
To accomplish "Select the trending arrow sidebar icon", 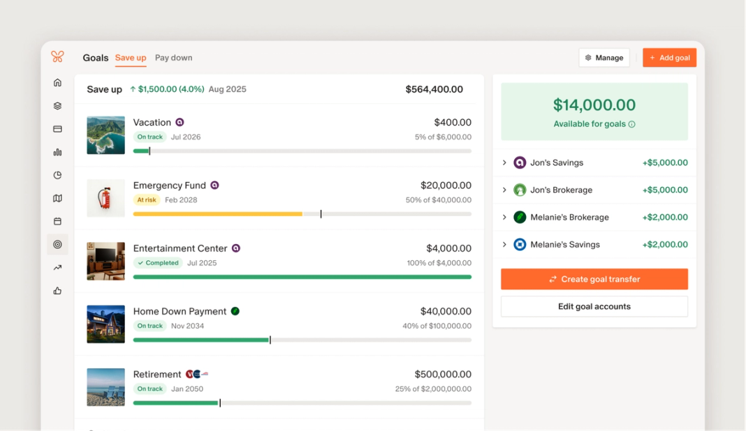I will tap(57, 267).
